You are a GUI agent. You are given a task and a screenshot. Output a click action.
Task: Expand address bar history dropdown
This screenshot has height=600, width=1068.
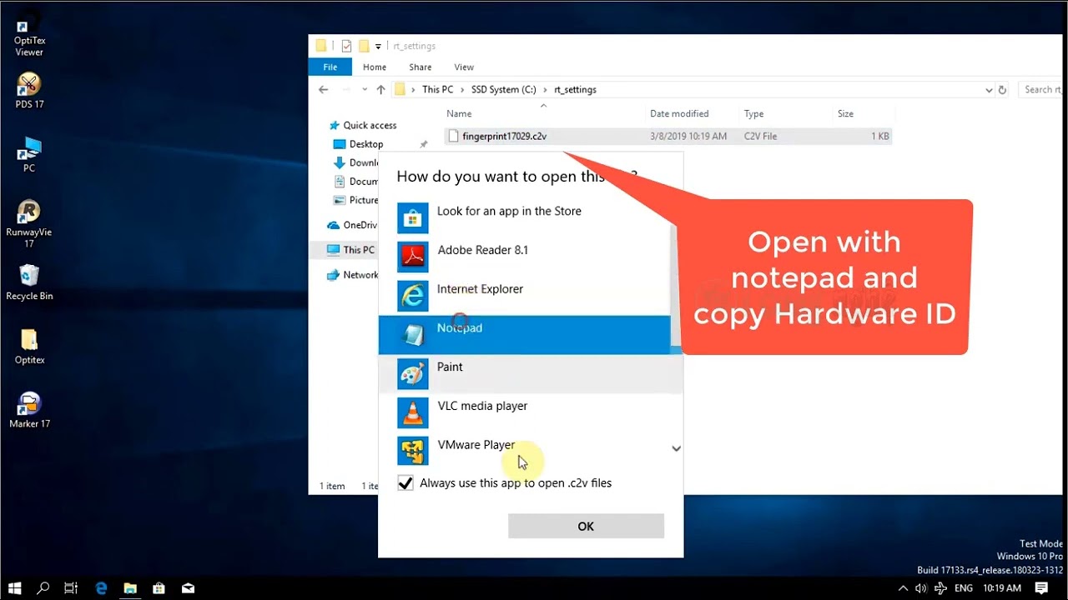tap(989, 89)
